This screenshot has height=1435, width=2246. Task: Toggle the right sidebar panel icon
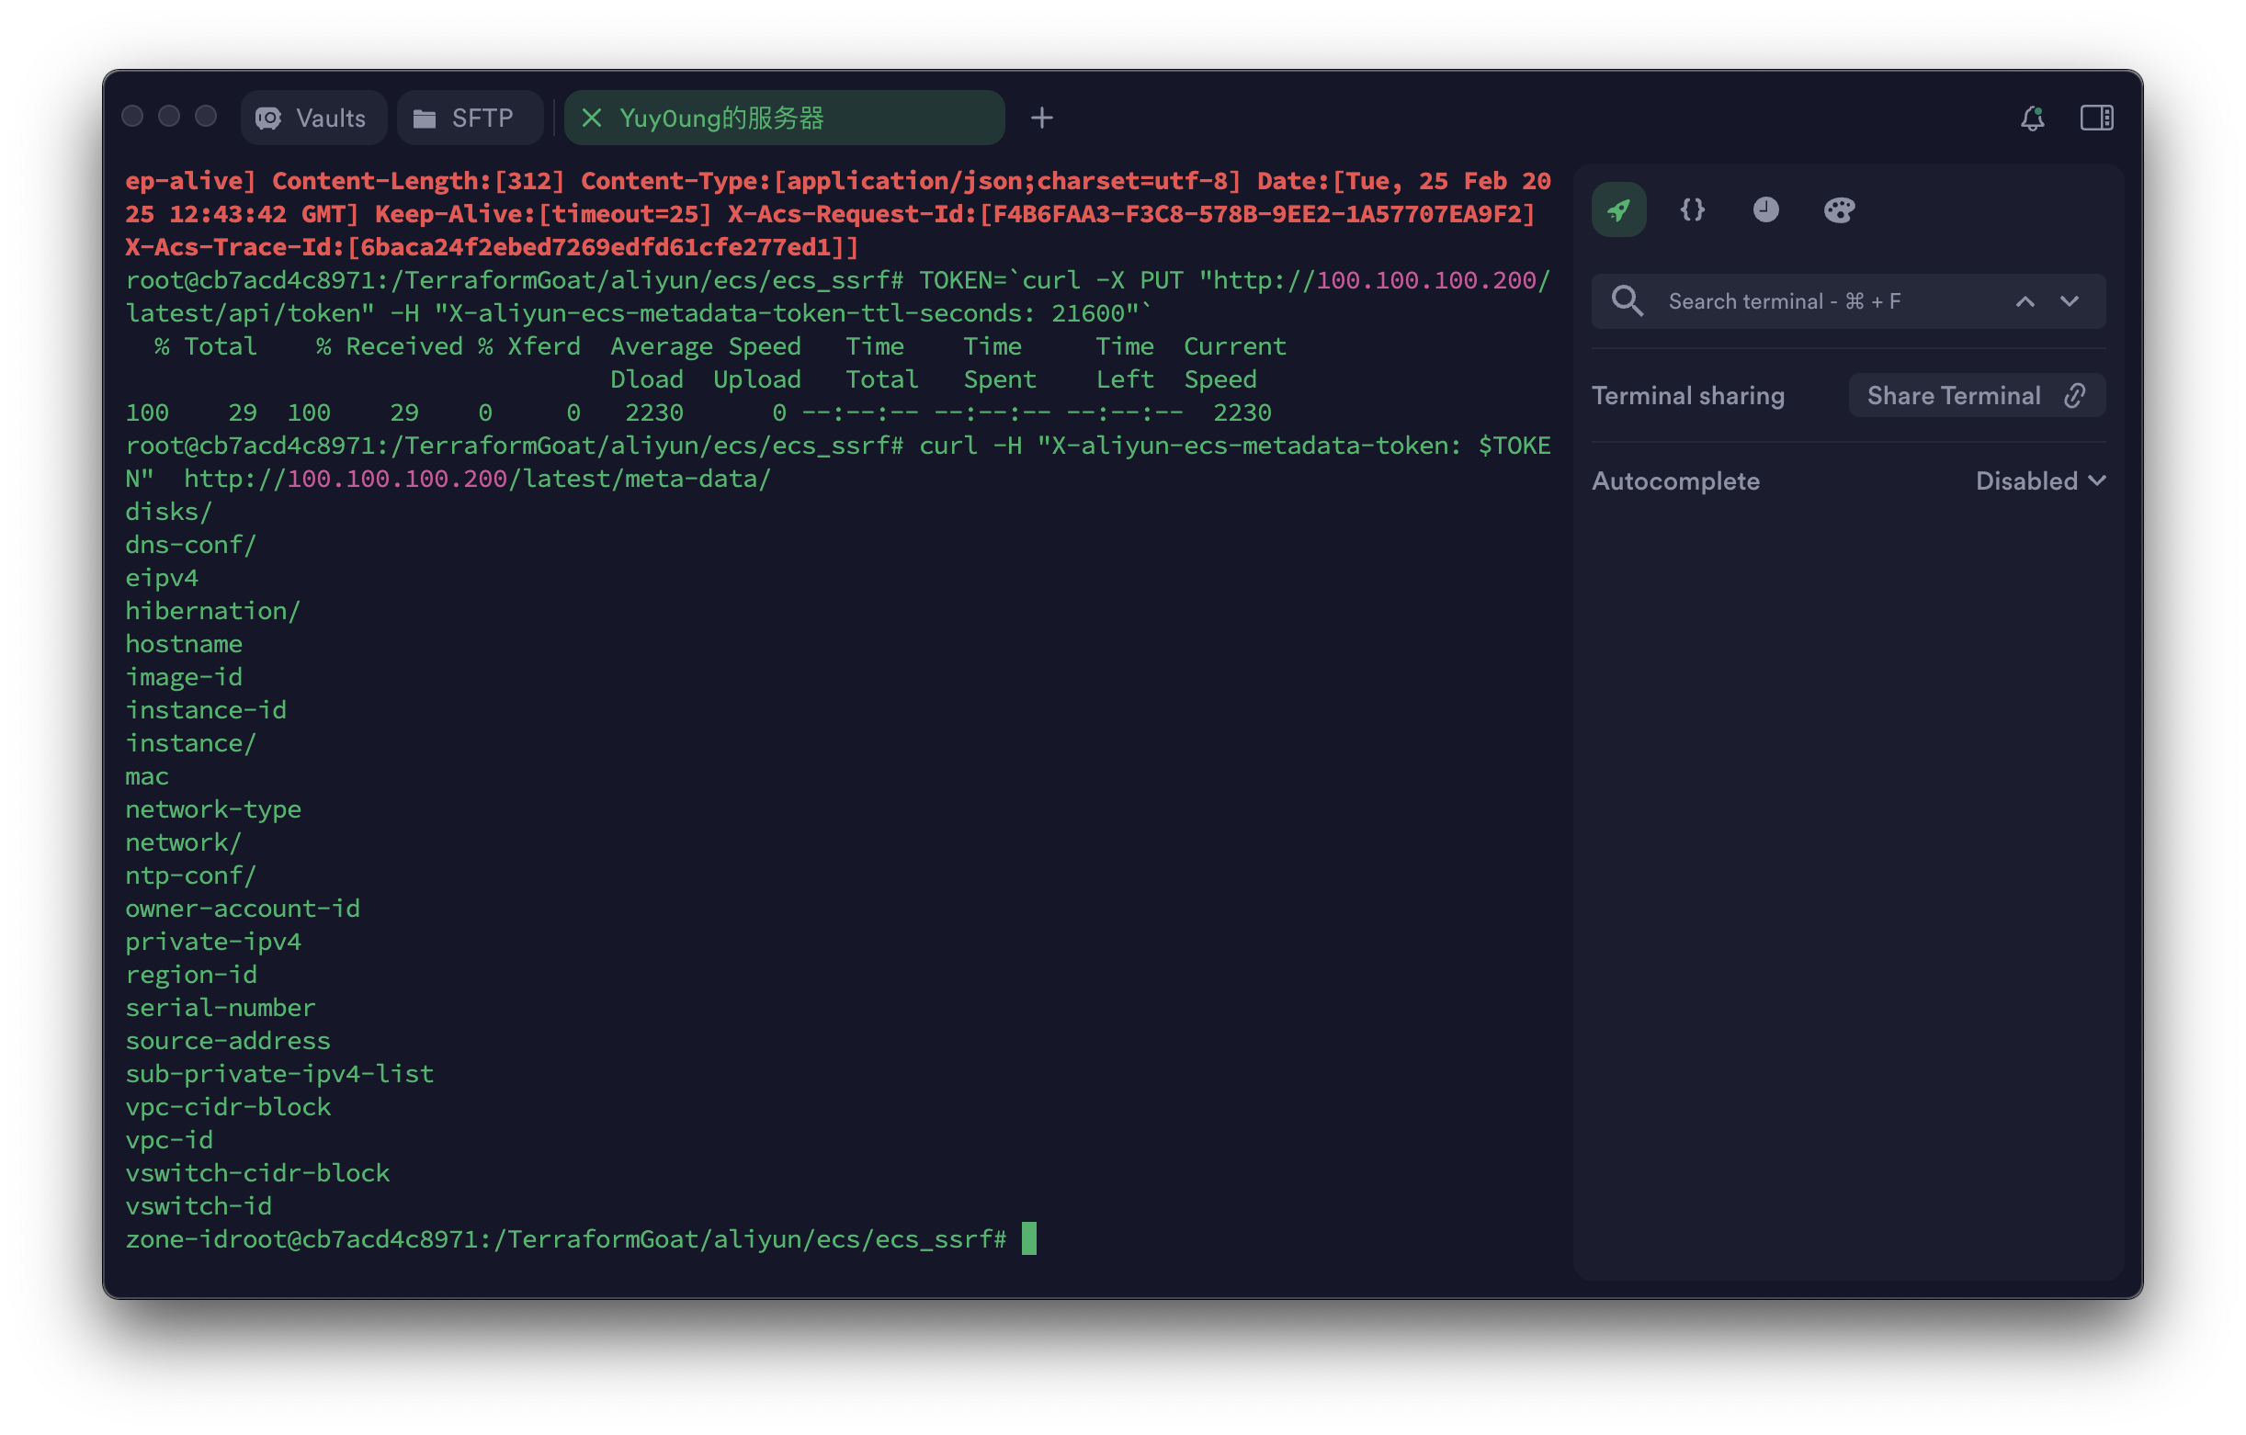(2096, 119)
